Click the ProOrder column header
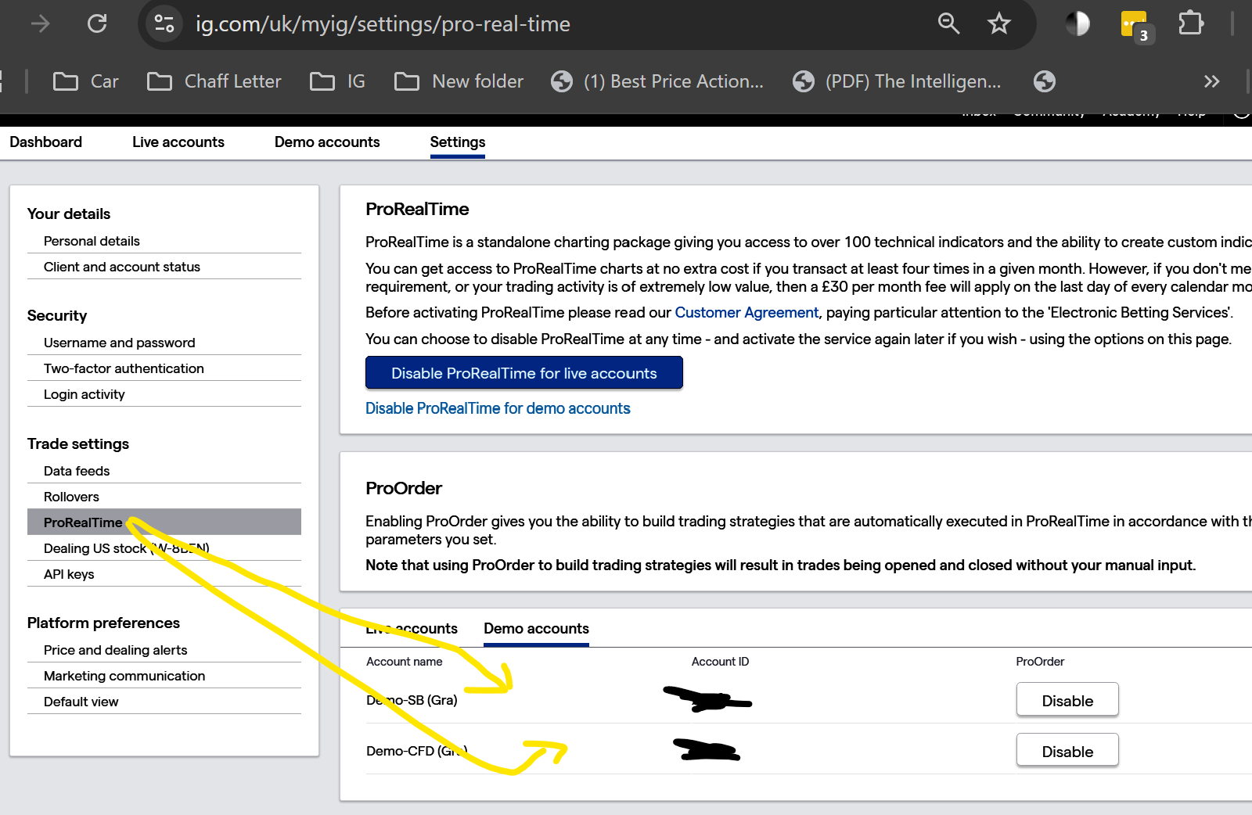The width and height of the screenshot is (1252, 815). point(1040,662)
